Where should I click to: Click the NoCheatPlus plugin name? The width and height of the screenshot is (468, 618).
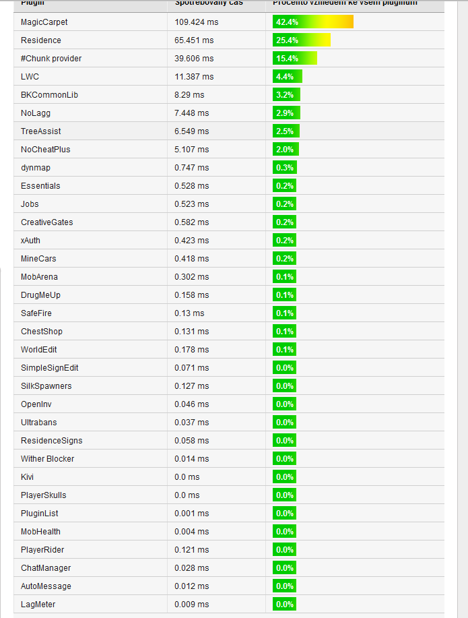pyautogui.click(x=46, y=150)
